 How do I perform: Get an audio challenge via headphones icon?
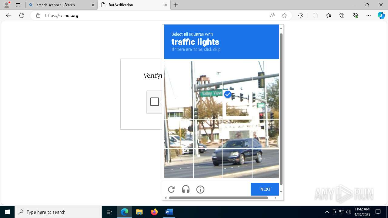click(x=186, y=190)
